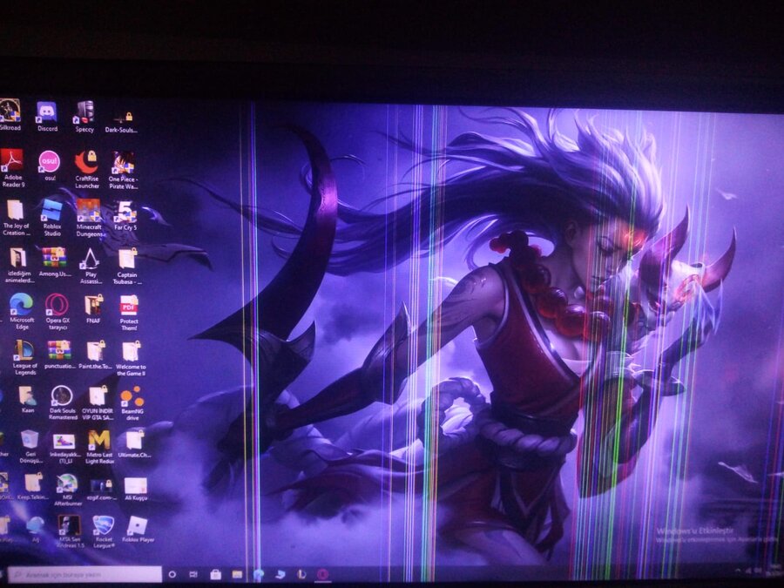The height and width of the screenshot is (588, 784).
Task: Launch the Speccy shortcut
Action: [x=84, y=117]
